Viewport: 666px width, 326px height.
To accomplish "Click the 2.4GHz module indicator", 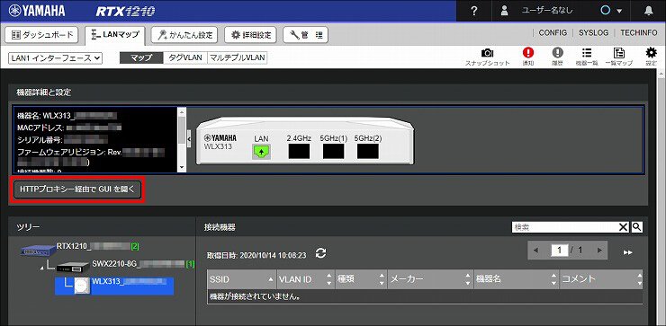I will point(299,152).
